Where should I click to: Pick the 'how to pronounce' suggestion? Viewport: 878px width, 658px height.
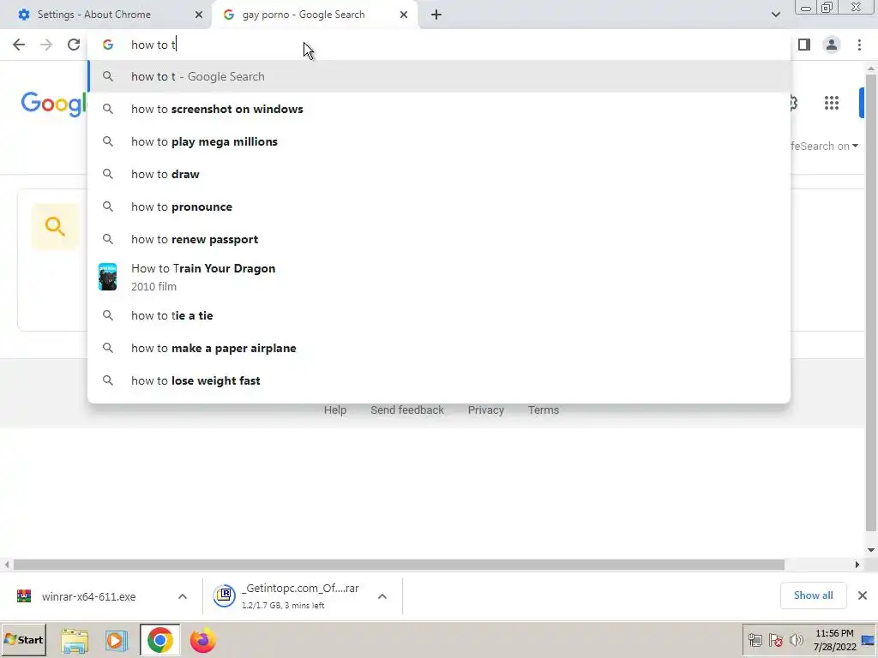coord(439,206)
